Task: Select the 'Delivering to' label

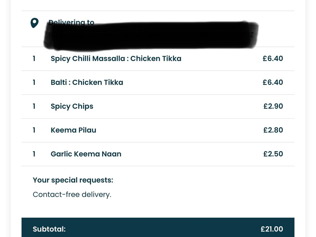Action: point(71,22)
